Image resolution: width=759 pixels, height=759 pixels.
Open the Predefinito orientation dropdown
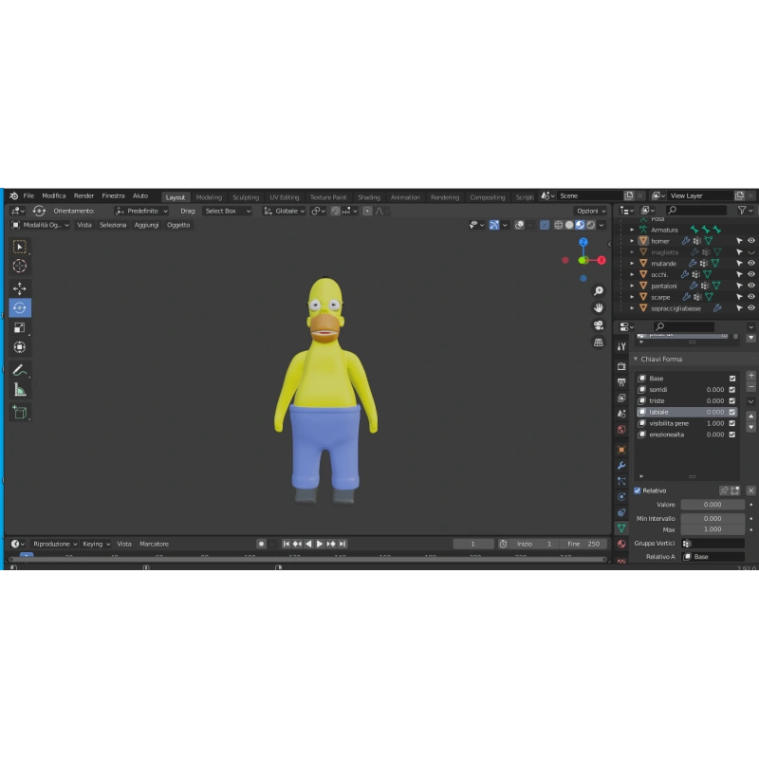coord(141,211)
